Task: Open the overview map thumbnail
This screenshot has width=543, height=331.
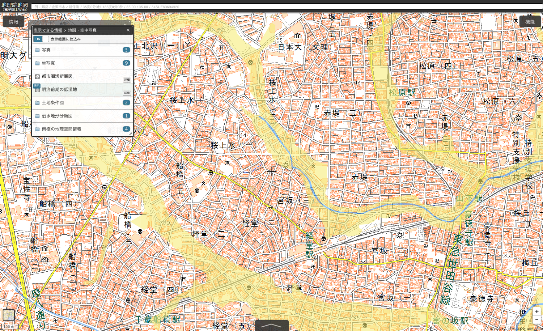Action: pos(9,315)
